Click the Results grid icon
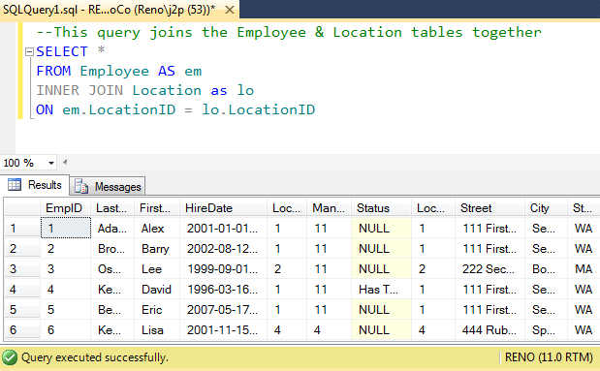The width and height of the screenshot is (600, 371). [15, 185]
